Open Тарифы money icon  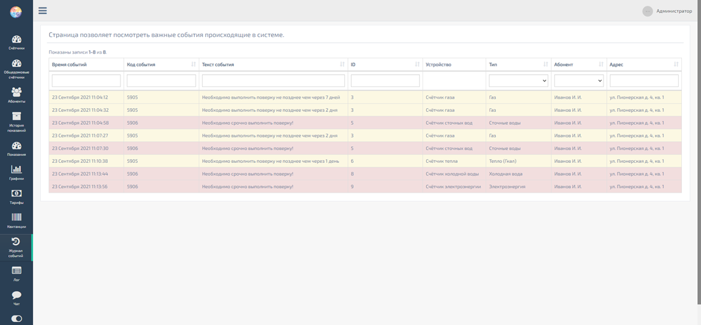(17, 196)
